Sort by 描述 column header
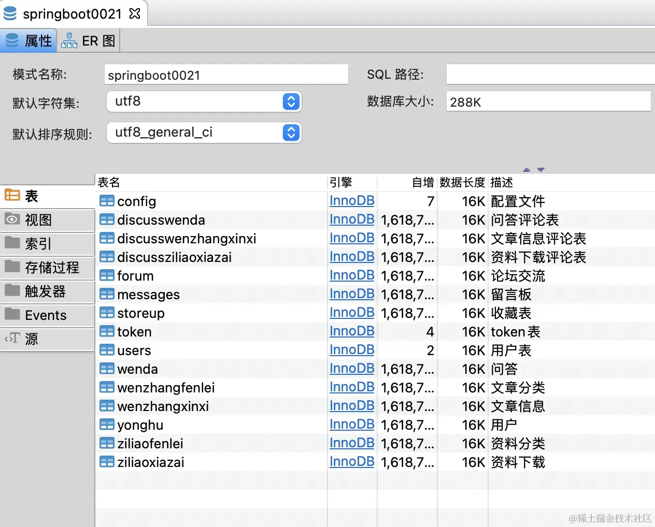Screen dimensions: 655x527 [572, 182]
